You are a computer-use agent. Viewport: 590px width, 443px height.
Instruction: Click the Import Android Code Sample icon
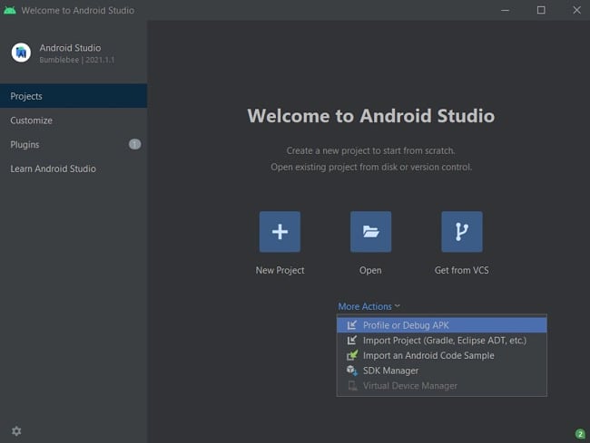352,355
